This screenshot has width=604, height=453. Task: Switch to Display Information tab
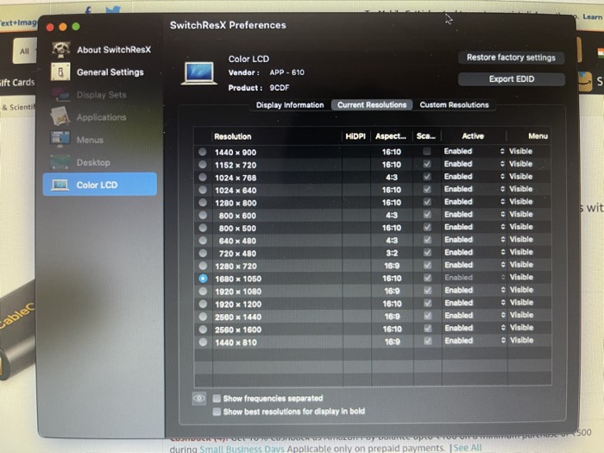(x=290, y=105)
